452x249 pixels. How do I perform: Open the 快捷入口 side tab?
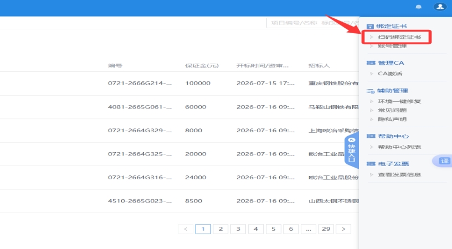click(x=352, y=151)
